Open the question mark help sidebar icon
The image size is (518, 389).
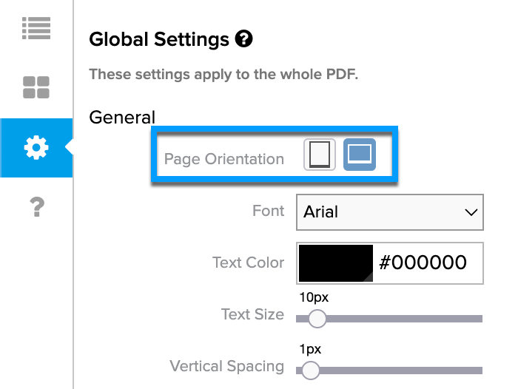tap(37, 207)
